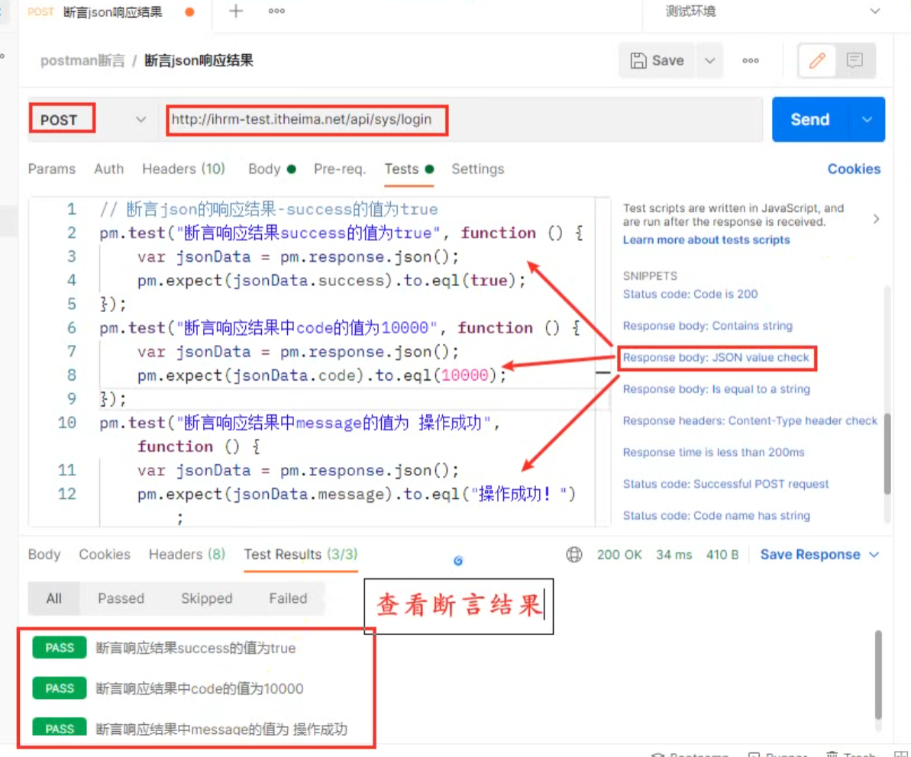Expand the Send button dropdown arrow
This screenshot has width=911, height=757.
[867, 120]
